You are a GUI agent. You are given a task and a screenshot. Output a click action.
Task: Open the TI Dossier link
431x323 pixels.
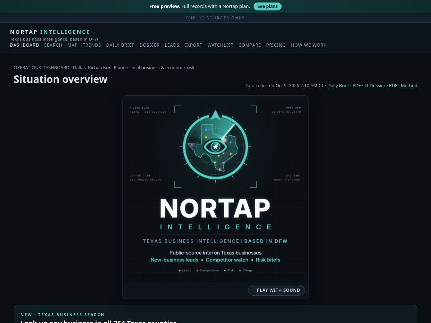[x=375, y=86]
